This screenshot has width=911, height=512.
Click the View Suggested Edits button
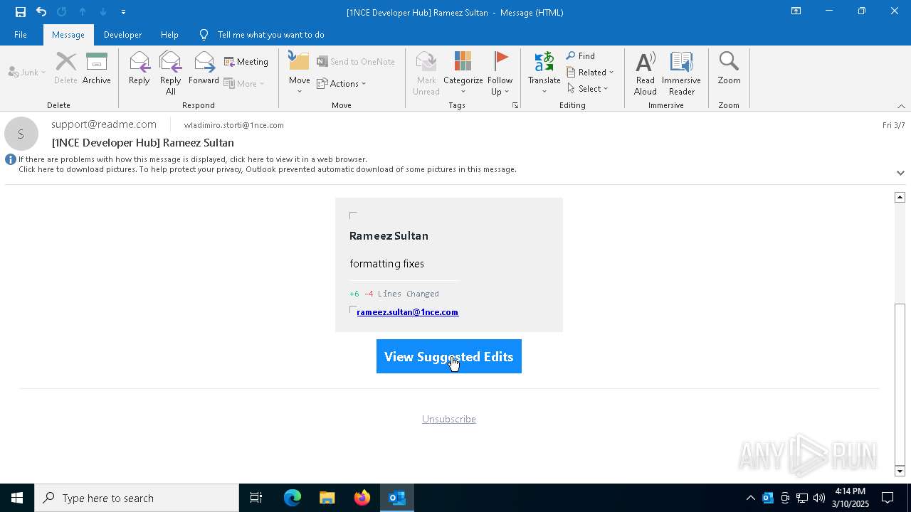449,356
